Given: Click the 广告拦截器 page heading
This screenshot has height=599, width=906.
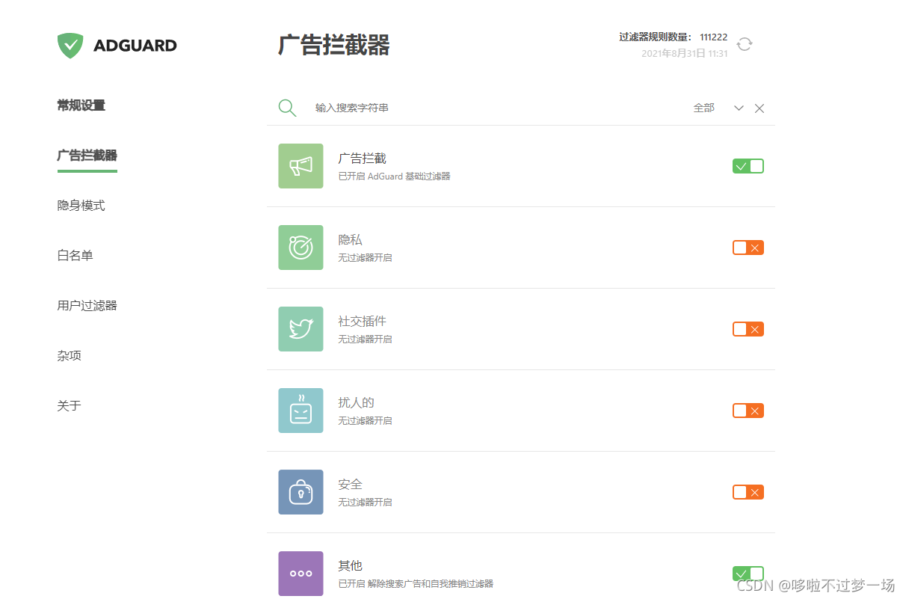Looking at the screenshot, I should point(333,45).
